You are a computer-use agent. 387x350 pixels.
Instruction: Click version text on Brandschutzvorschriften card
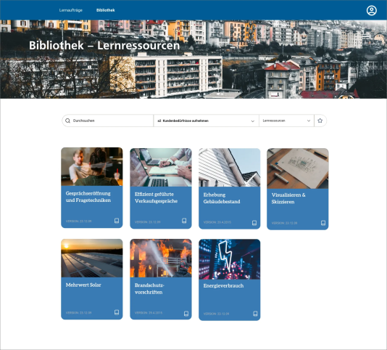coord(149,313)
